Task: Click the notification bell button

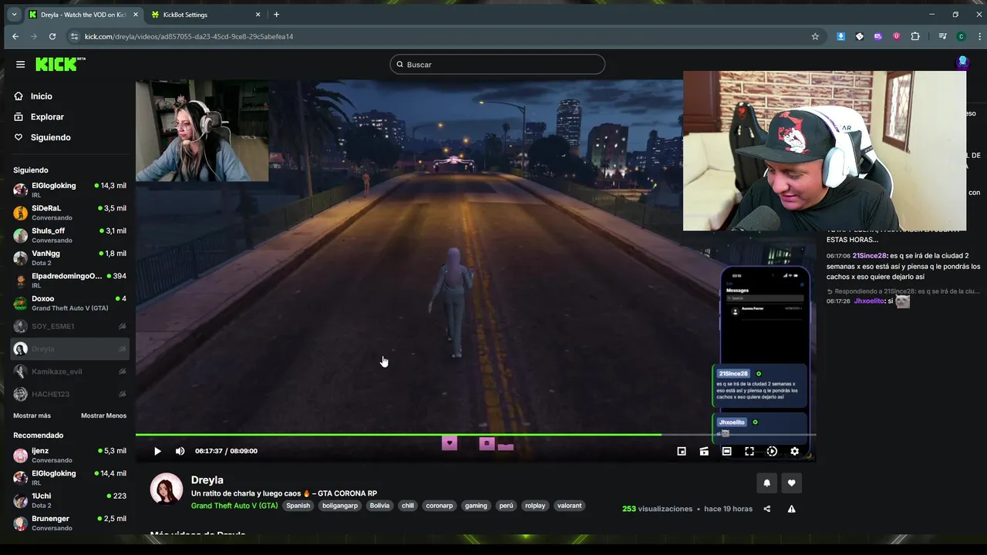Action: [x=767, y=483]
